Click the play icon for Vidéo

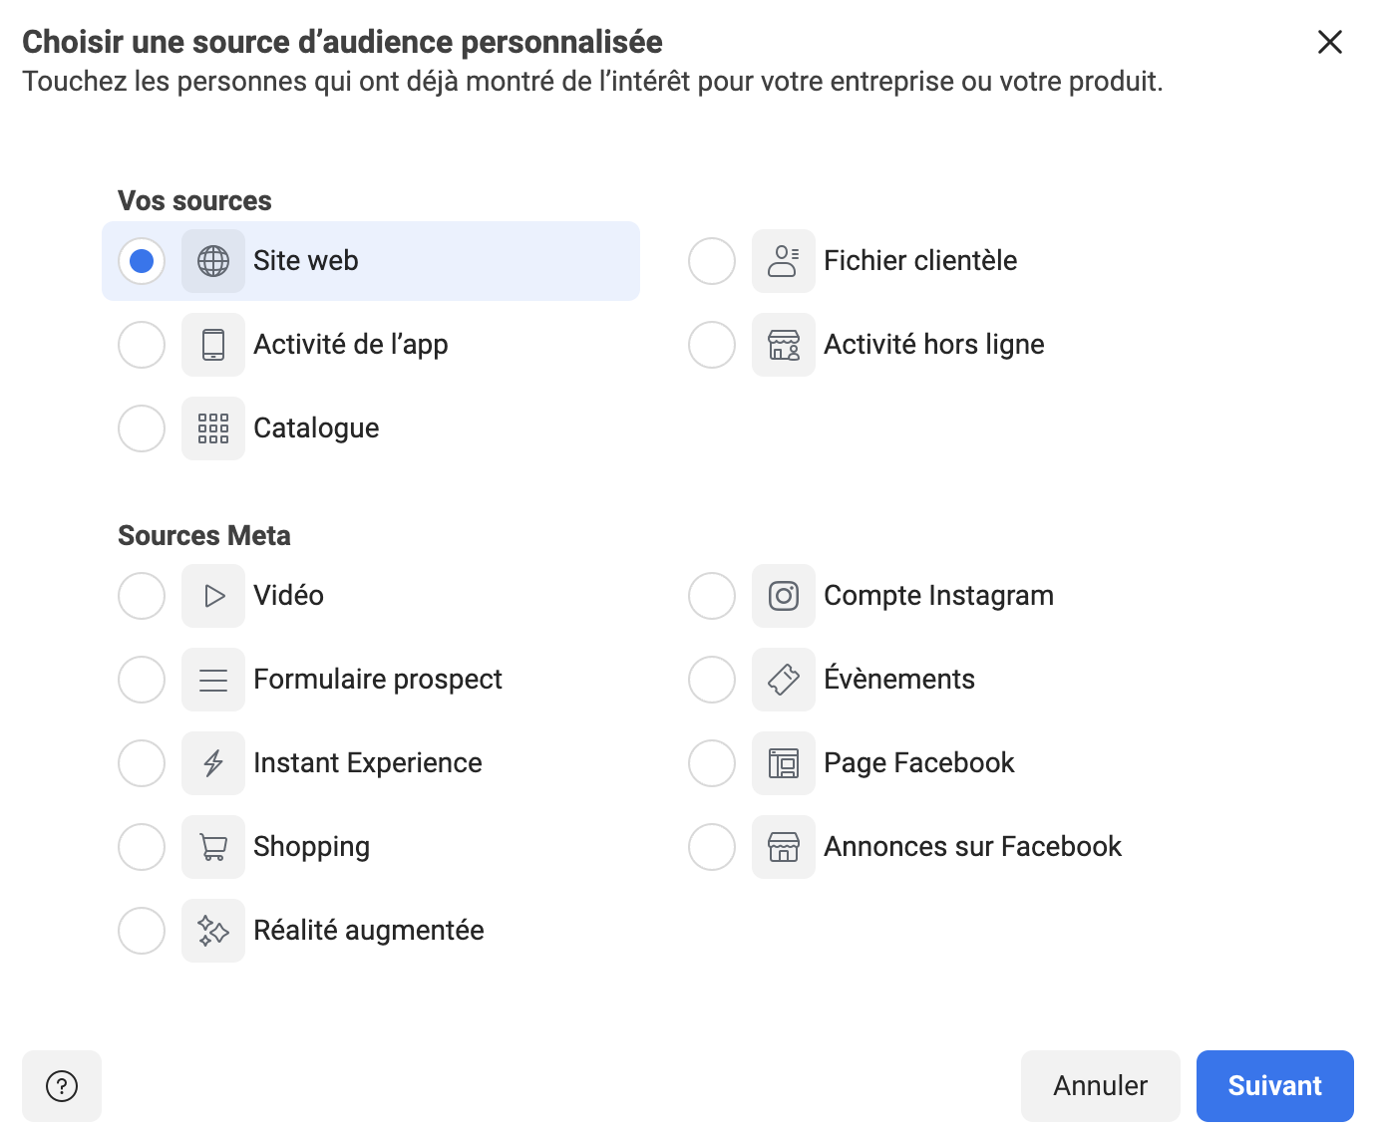(x=213, y=596)
